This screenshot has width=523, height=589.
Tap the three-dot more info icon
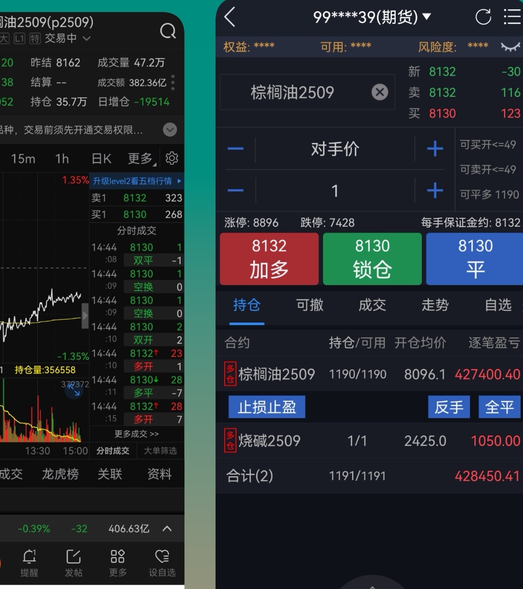[x=173, y=82]
